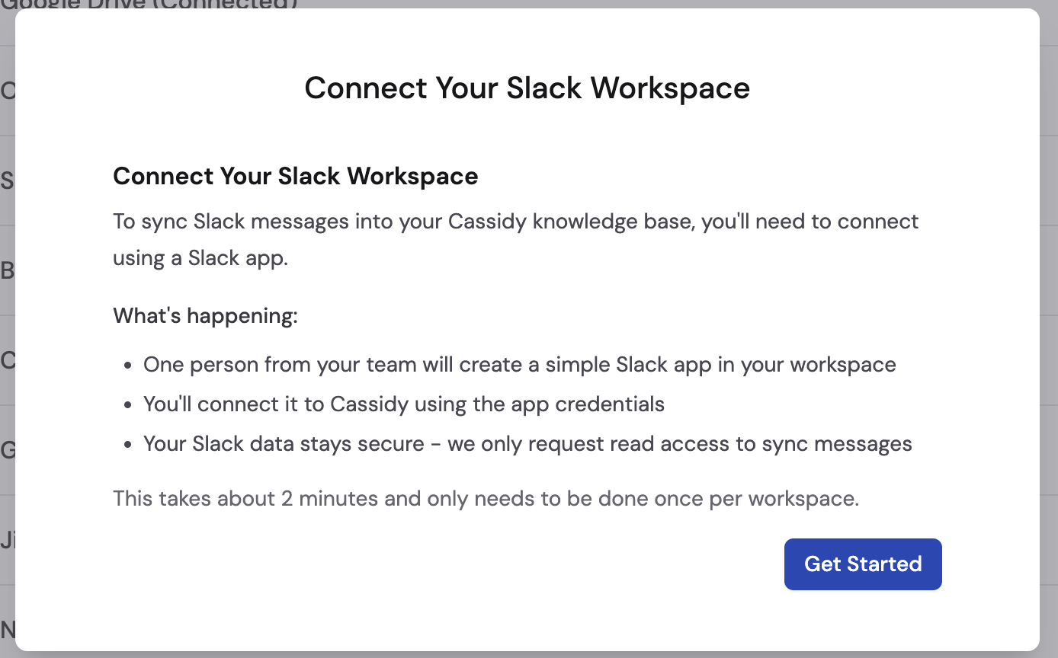This screenshot has width=1058, height=658.
Task: Select the Box integration entry on the left
Action: (x=7, y=270)
